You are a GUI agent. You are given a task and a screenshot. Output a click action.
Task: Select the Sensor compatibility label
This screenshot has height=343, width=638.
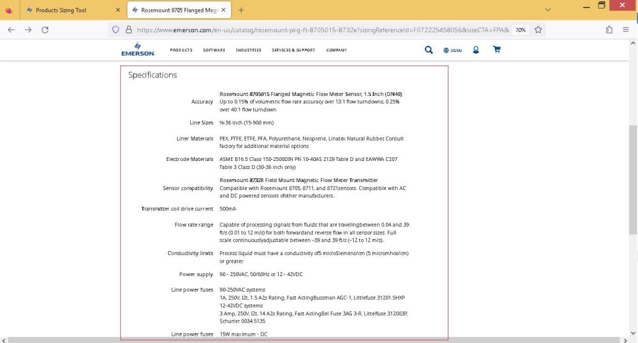[188, 188]
